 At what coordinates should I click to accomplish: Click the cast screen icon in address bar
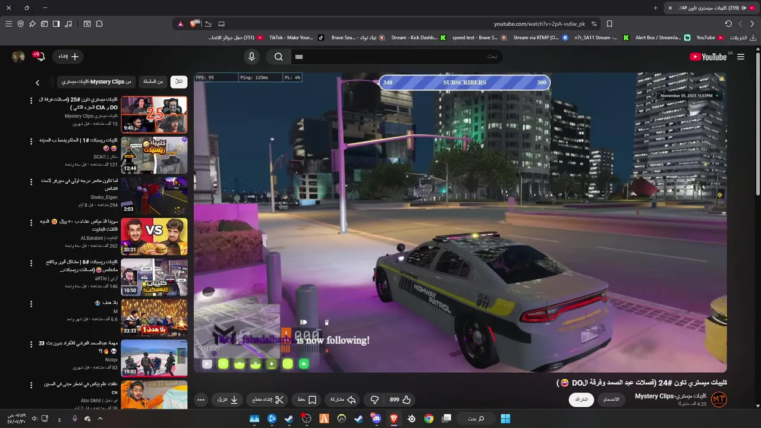coord(222,24)
